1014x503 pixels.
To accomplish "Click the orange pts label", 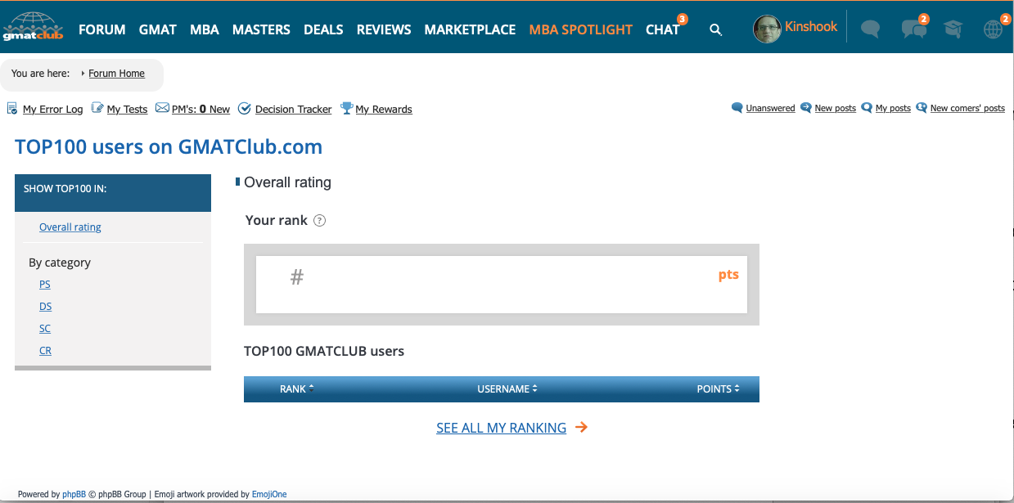I will tap(728, 275).
